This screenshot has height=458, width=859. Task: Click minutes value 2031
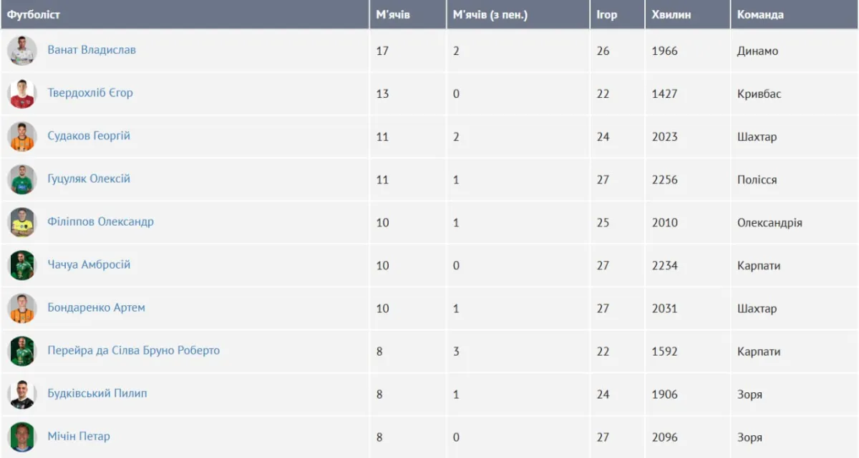click(x=664, y=309)
